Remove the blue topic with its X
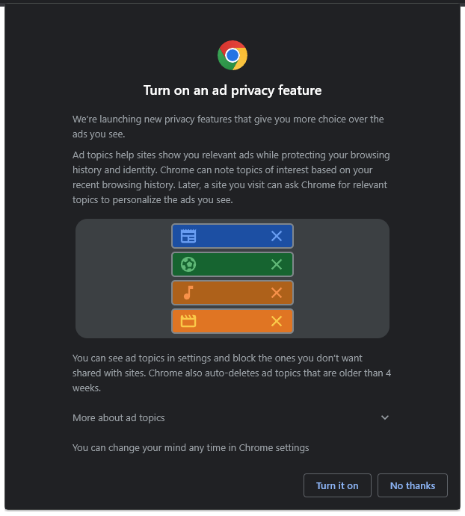This screenshot has height=516, width=465. point(277,236)
